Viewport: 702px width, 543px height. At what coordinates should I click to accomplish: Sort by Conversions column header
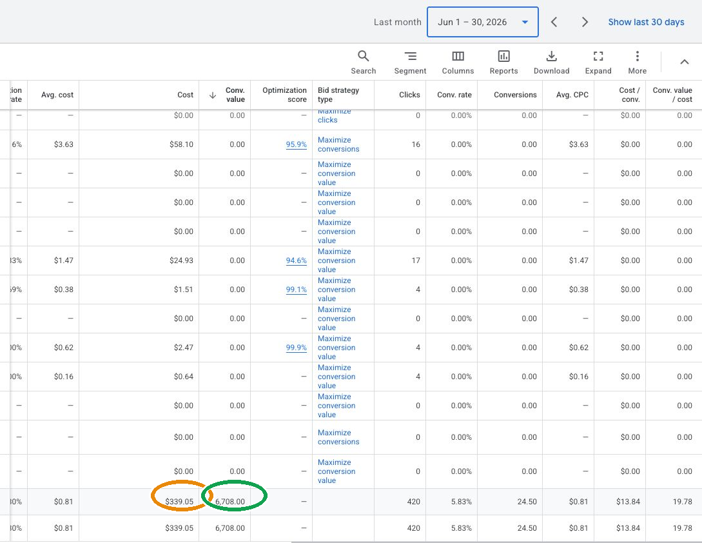pos(515,95)
